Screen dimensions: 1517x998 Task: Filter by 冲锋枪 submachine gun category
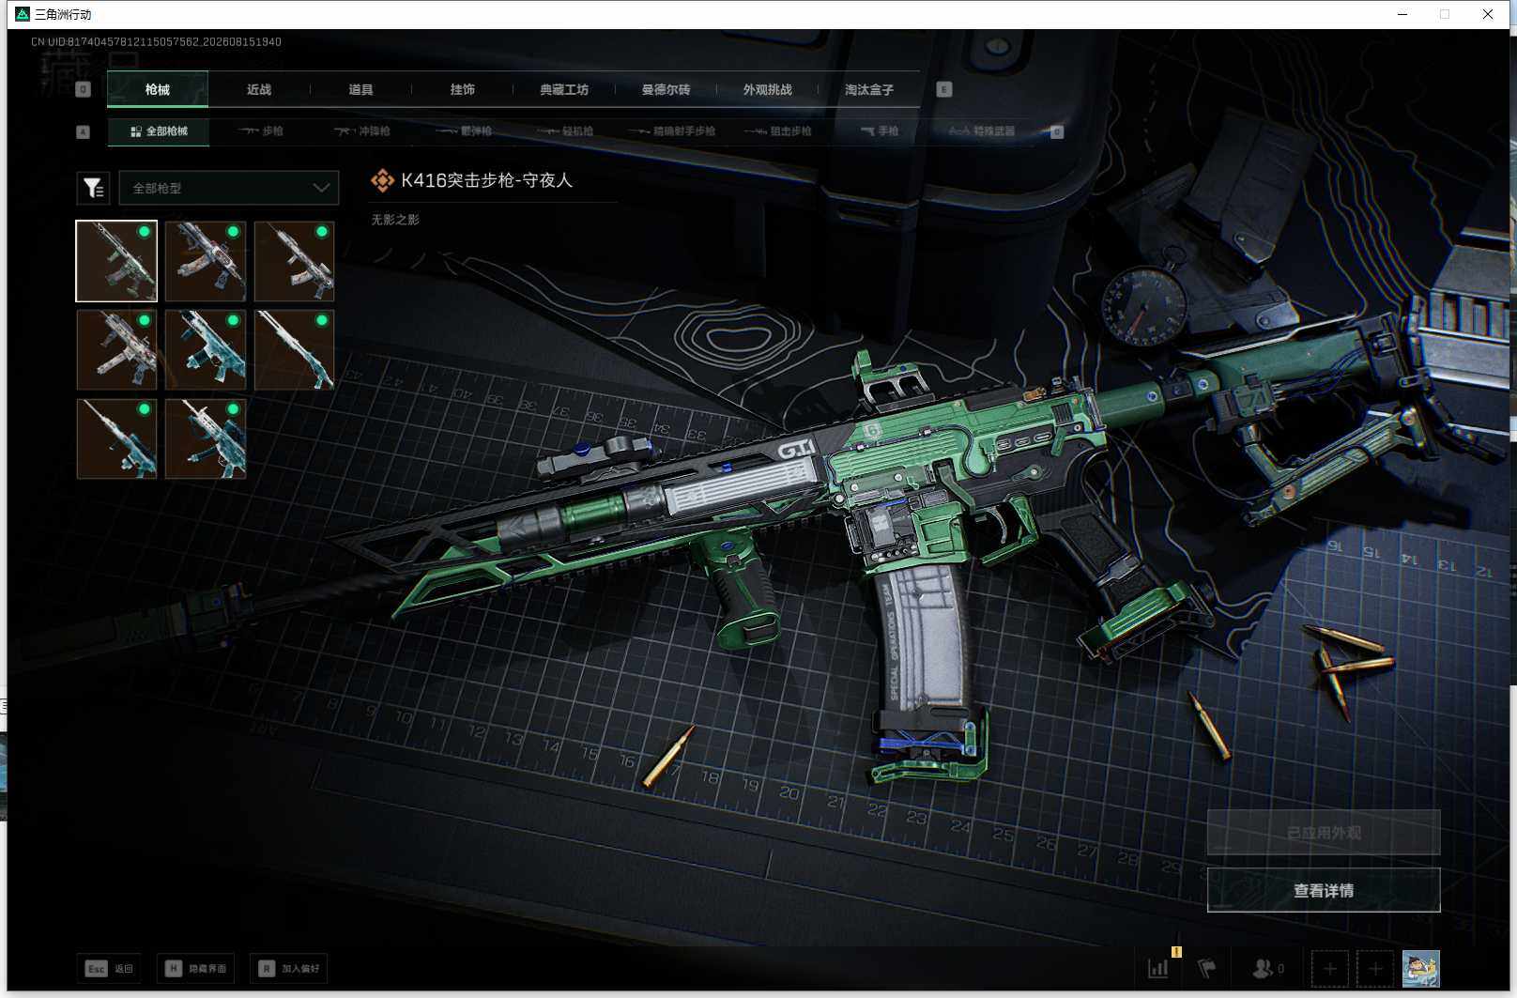(362, 131)
